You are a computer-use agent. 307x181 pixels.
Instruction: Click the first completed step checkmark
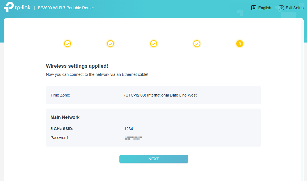(68, 44)
